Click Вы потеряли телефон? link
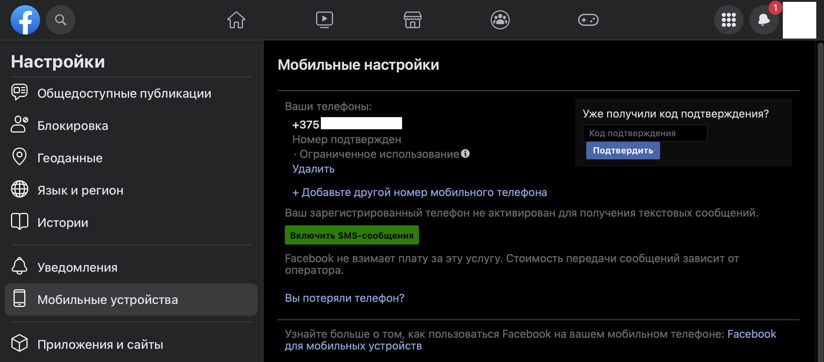Viewport: 824px width, 362px height. point(344,298)
